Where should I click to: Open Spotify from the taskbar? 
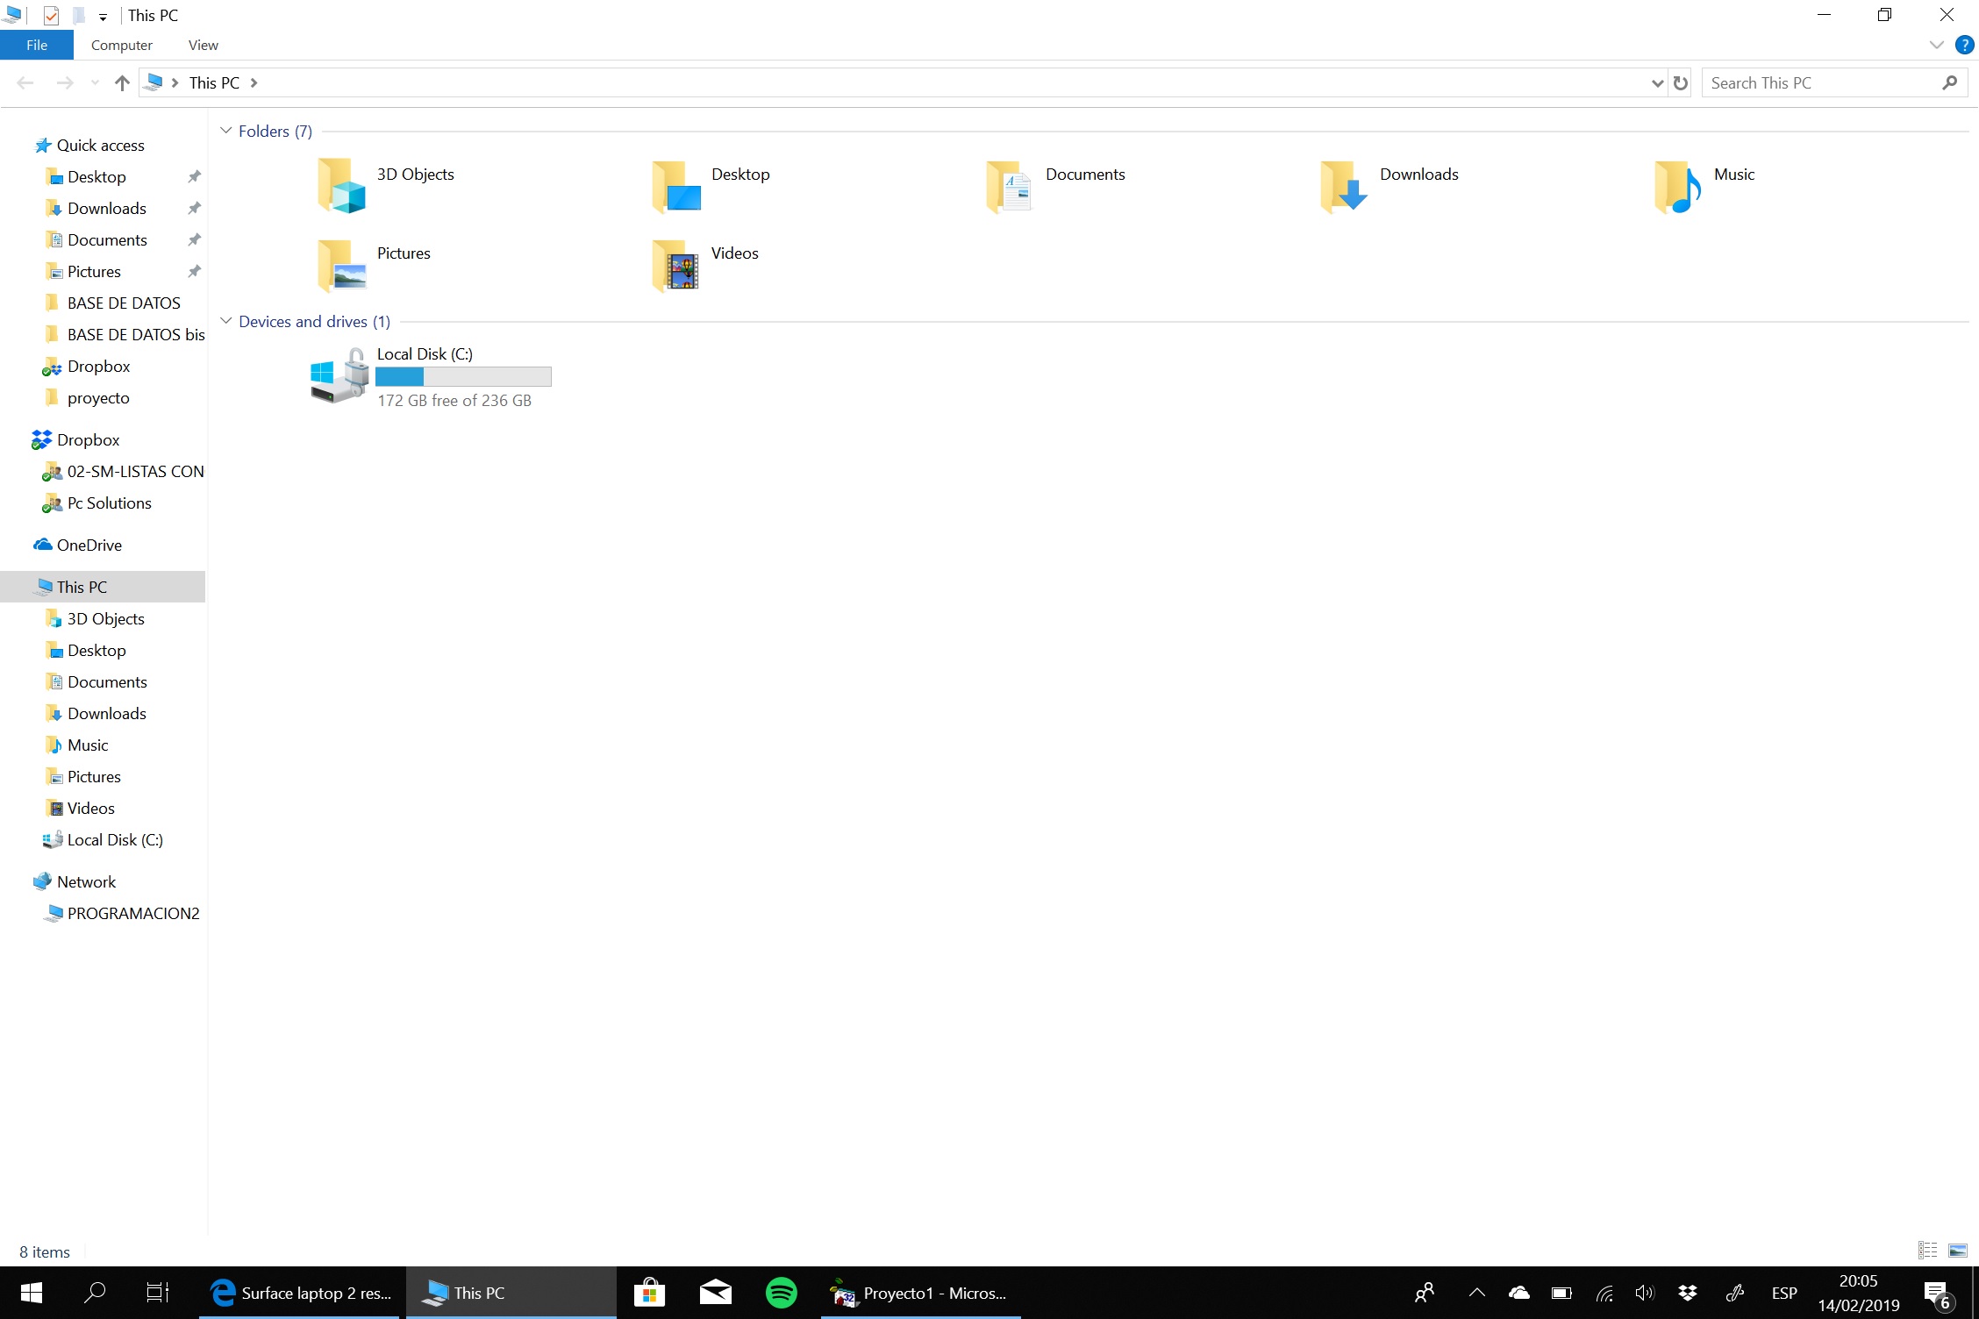781,1293
